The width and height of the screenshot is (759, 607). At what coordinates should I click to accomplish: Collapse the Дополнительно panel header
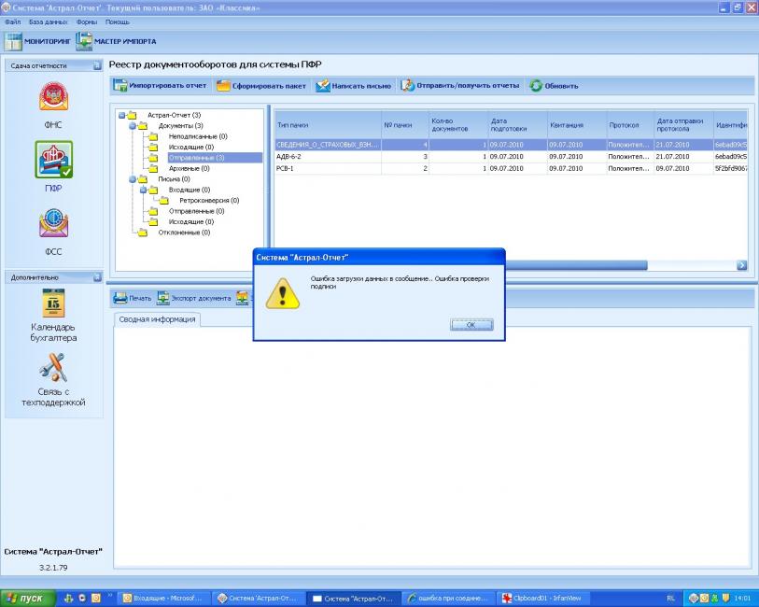tap(96, 277)
